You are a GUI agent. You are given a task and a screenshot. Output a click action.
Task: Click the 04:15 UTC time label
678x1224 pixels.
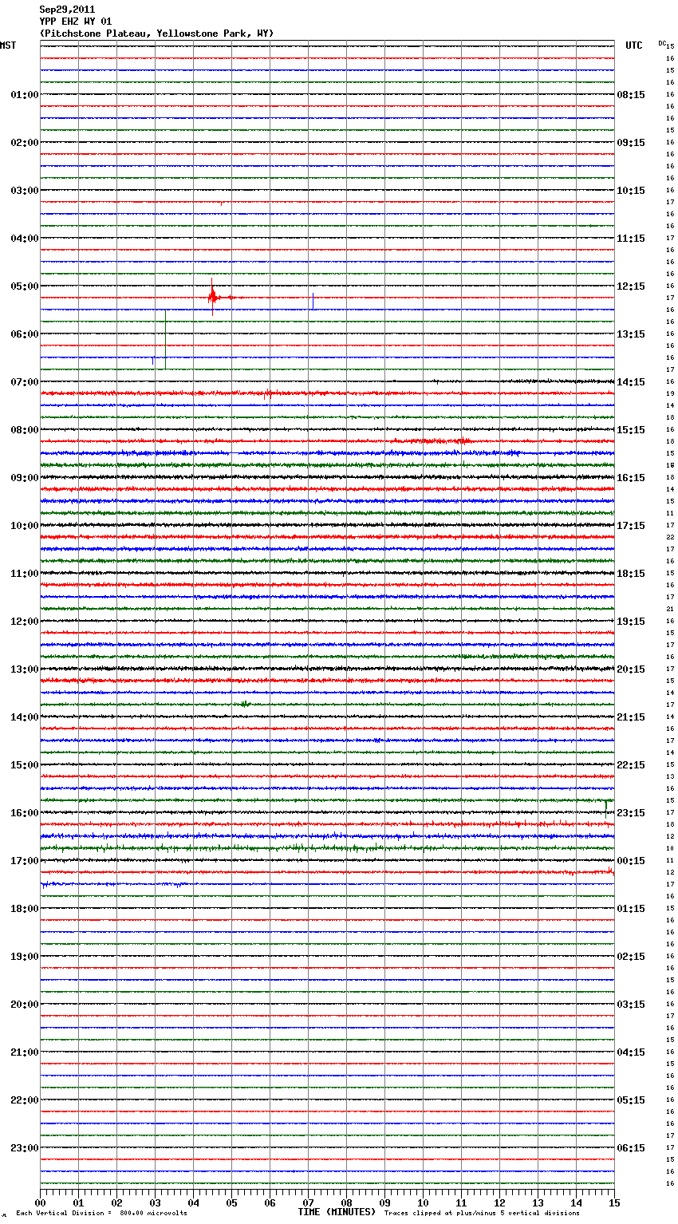tap(631, 1052)
